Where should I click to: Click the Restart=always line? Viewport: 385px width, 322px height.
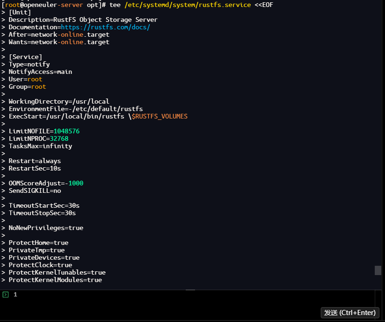click(x=34, y=161)
